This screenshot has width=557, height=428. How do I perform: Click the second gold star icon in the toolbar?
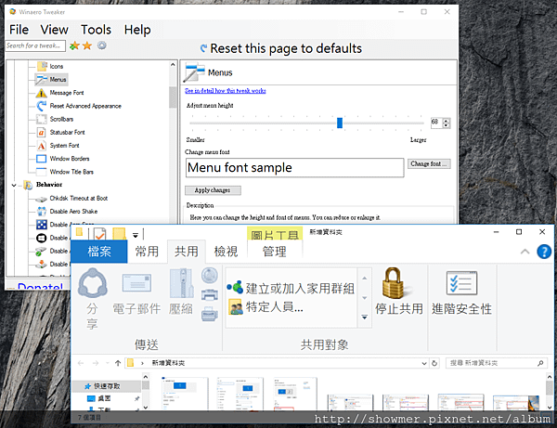87,45
